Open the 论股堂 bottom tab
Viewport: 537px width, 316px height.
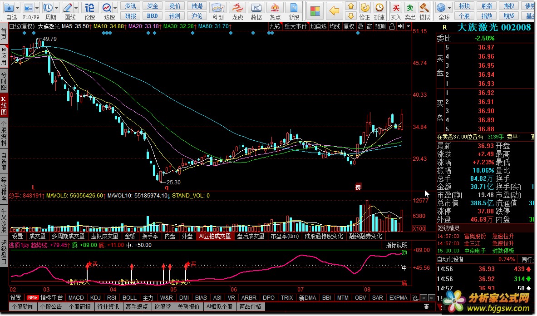(x=163, y=306)
